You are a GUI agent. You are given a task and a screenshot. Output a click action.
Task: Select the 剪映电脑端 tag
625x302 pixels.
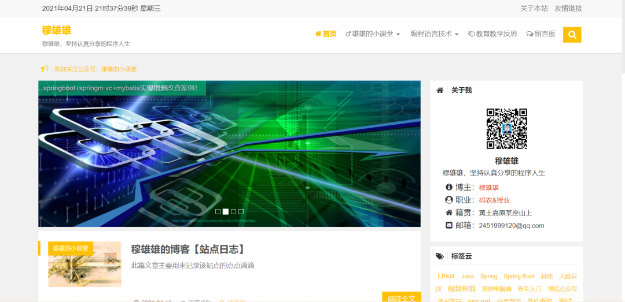(497, 289)
